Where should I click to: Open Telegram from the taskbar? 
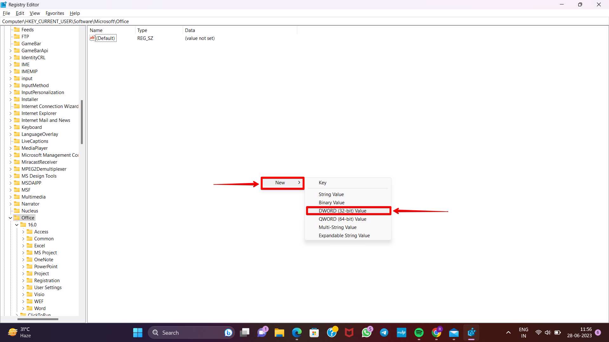(x=384, y=332)
